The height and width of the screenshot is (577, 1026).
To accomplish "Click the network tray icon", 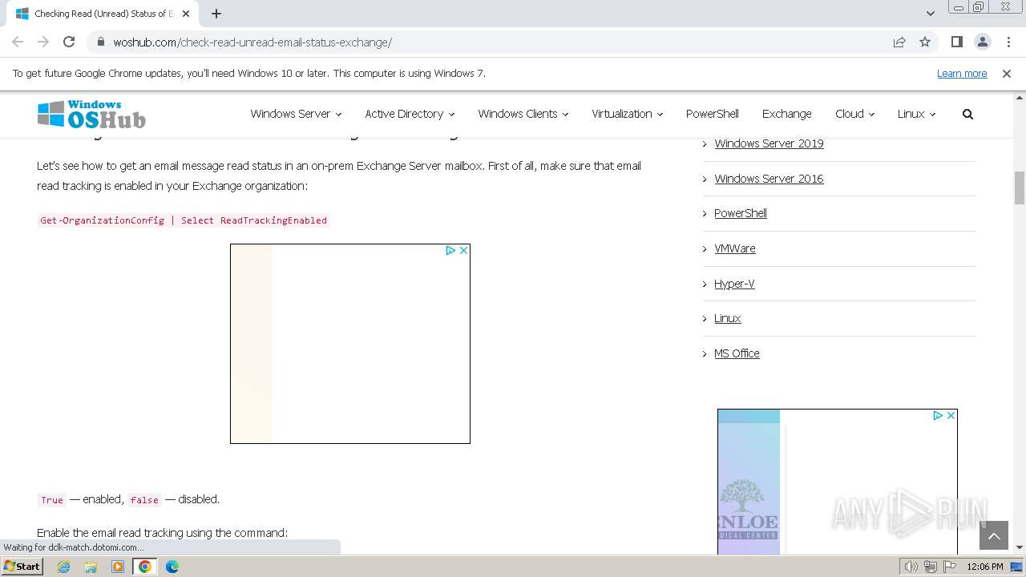I will [931, 567].
